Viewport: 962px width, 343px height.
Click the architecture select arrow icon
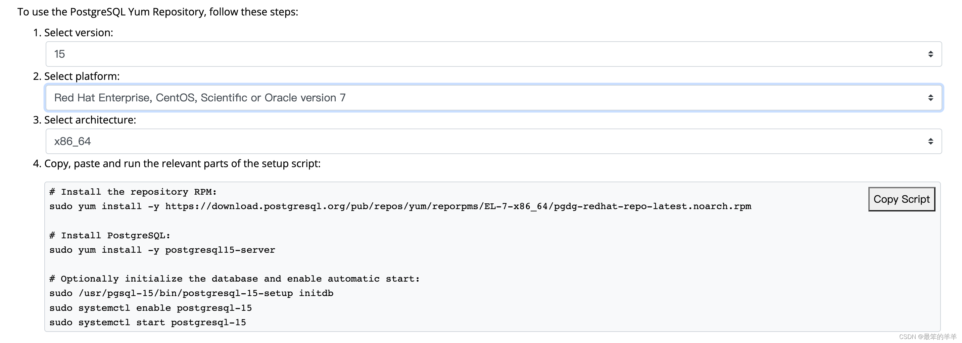pyautogui.click(x=930, y=141)
